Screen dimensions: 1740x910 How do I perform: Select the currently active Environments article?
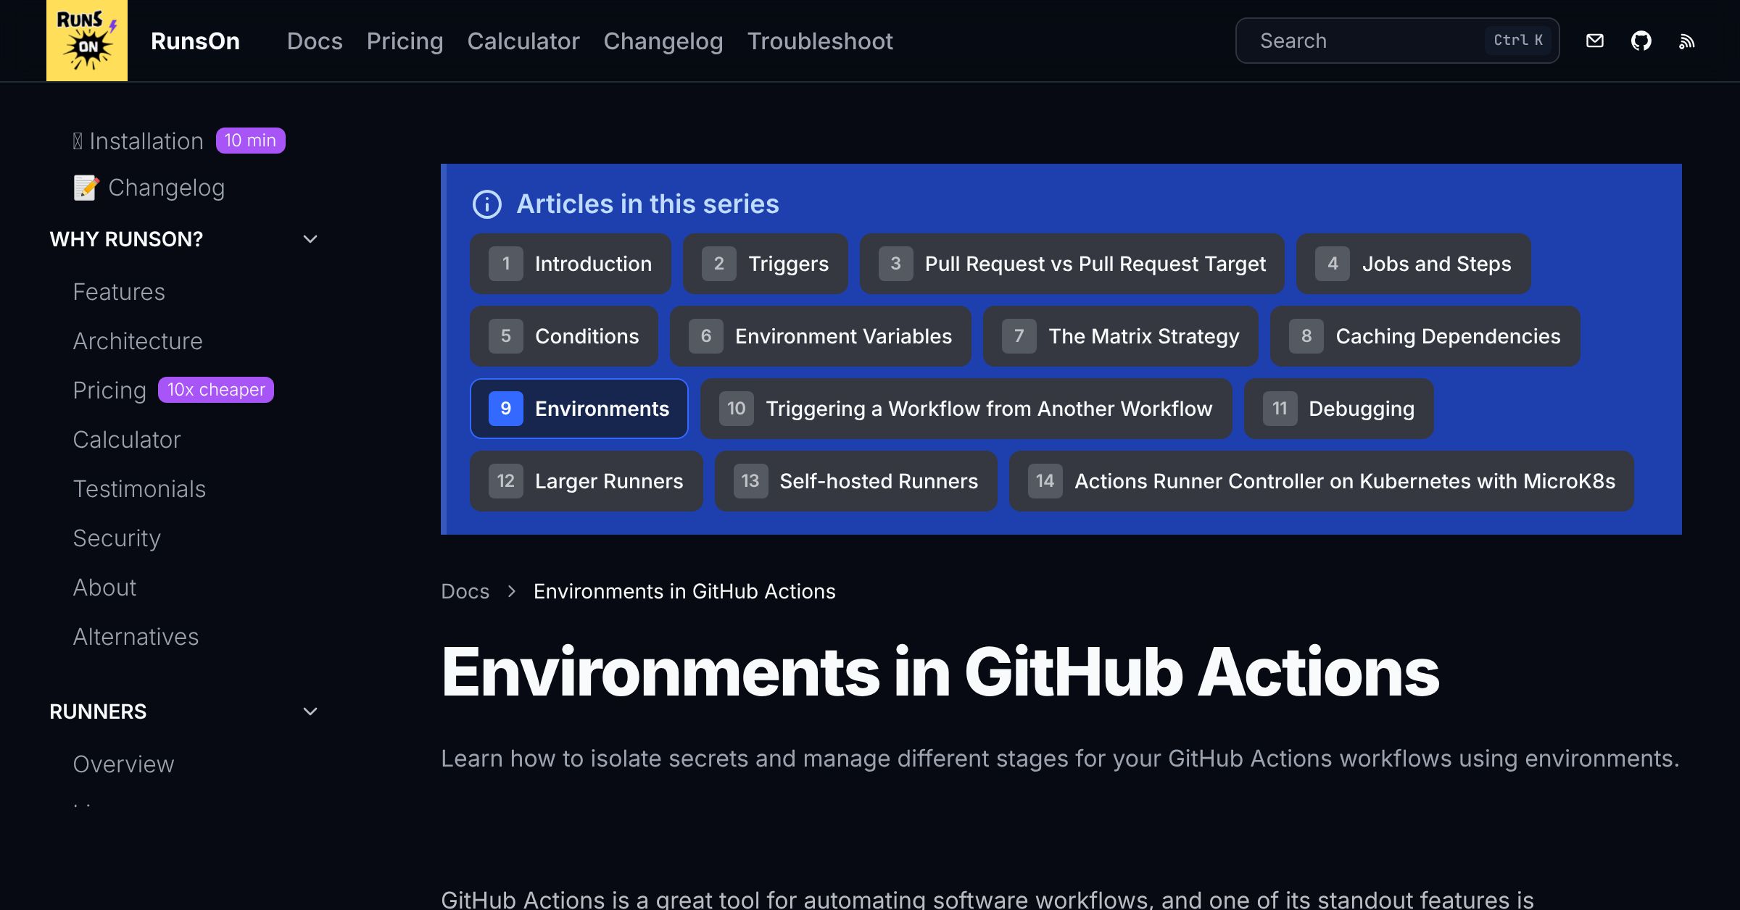[x=579, y=408]
